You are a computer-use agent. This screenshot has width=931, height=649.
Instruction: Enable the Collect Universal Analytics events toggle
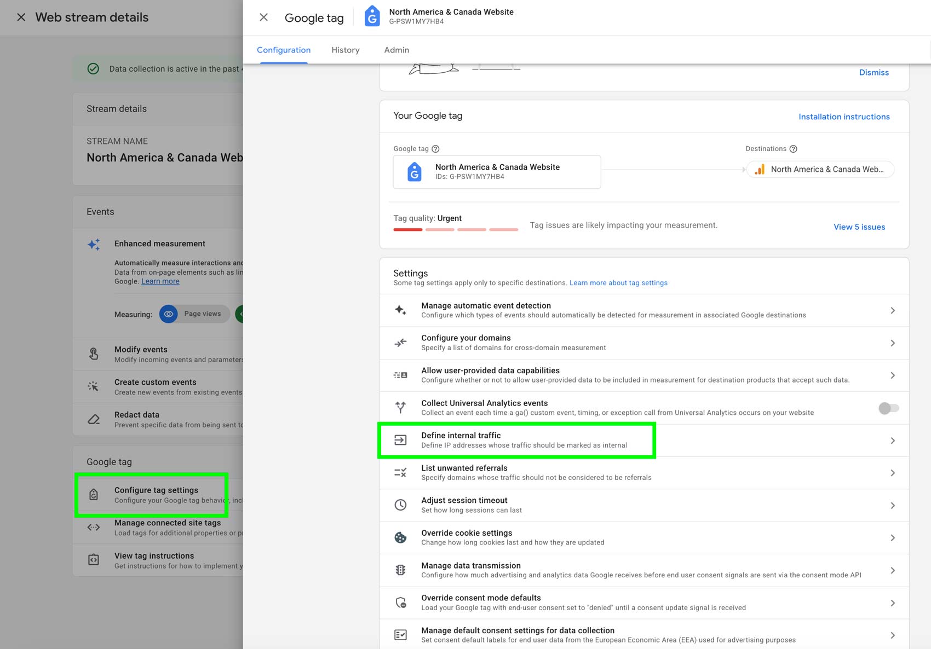click(888, 408)
